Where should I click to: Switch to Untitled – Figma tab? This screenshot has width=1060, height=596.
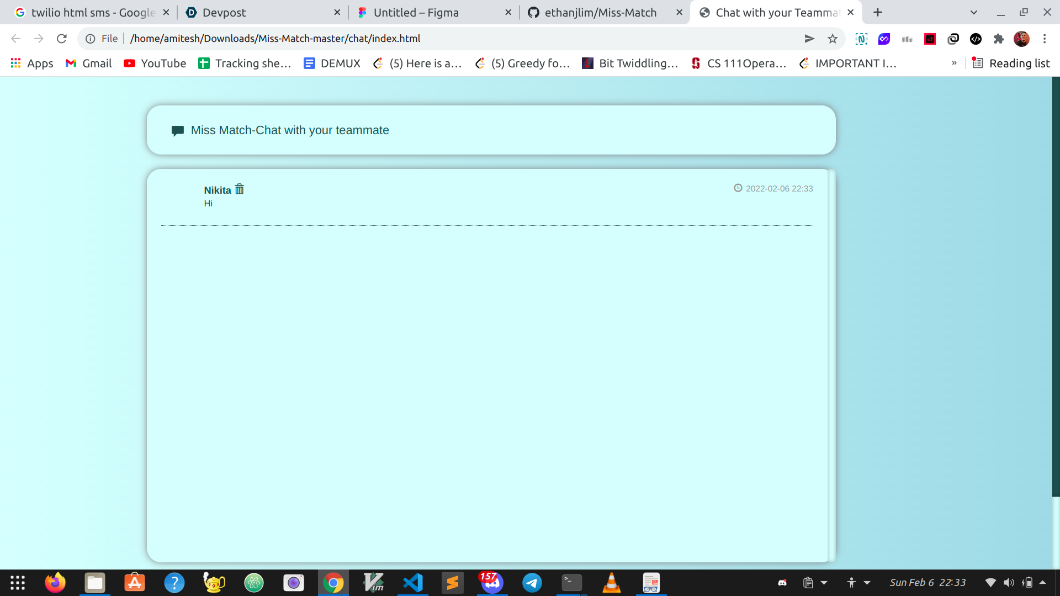[x=416, y=12]
